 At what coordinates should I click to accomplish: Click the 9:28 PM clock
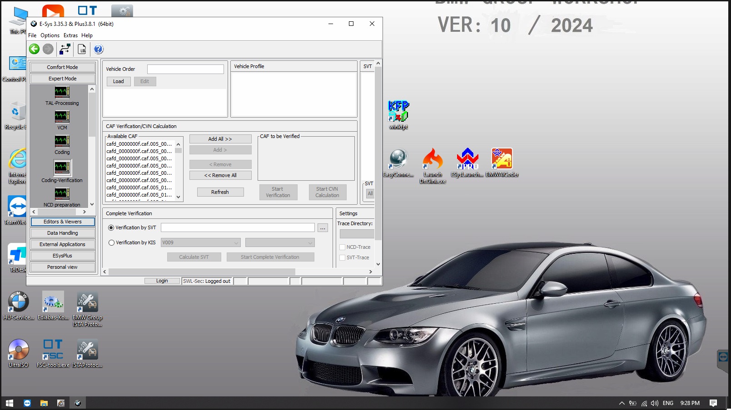[x=690, y=403]
